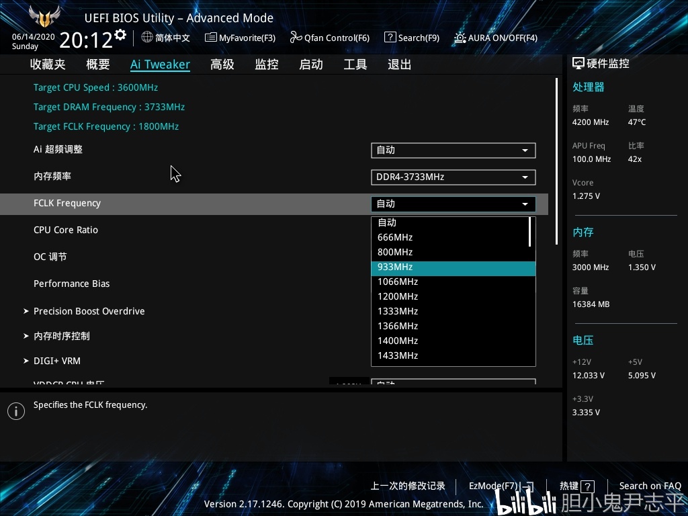Click Target FCLK Frequency : 1800MHz text

pos(105,126)
